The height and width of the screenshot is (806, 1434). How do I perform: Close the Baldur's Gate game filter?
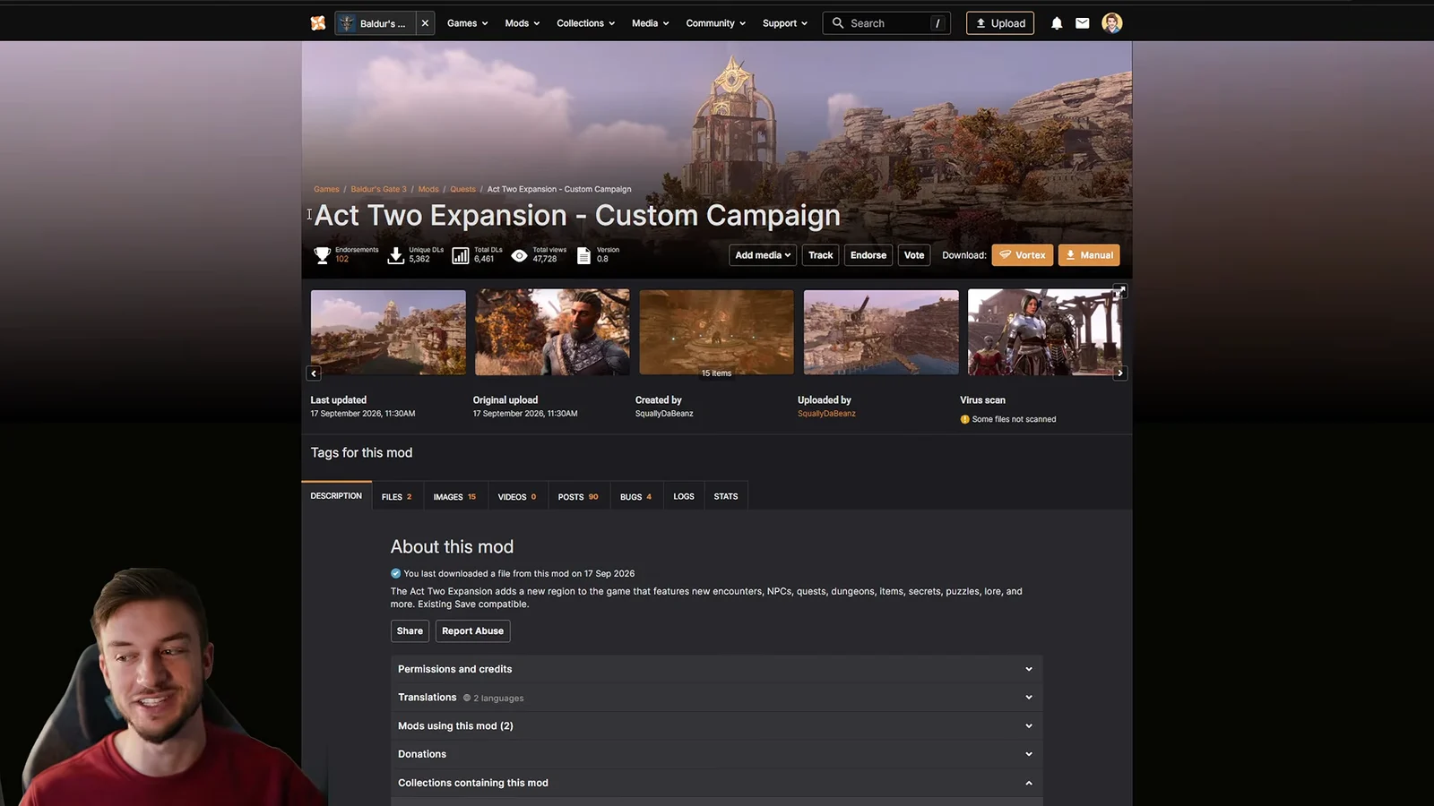coord(425,23)
